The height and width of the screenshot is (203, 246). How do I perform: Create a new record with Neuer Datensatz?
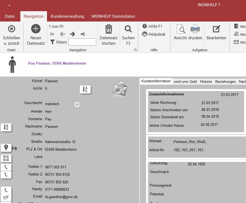tap(36, 29)
